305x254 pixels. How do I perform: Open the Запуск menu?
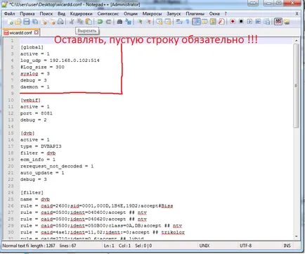tap(174, 13)
